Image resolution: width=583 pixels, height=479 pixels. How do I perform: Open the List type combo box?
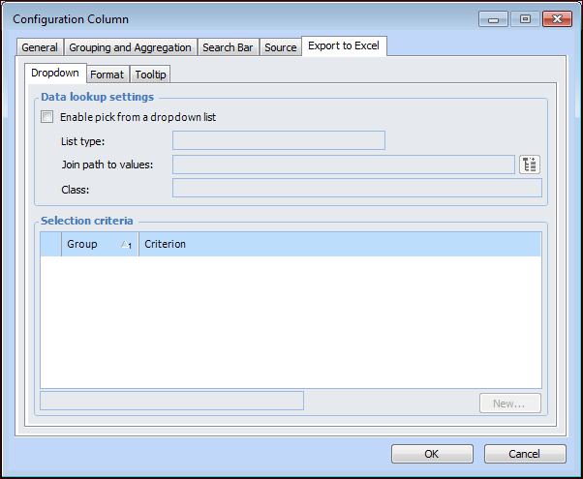[x=278, y=141]
